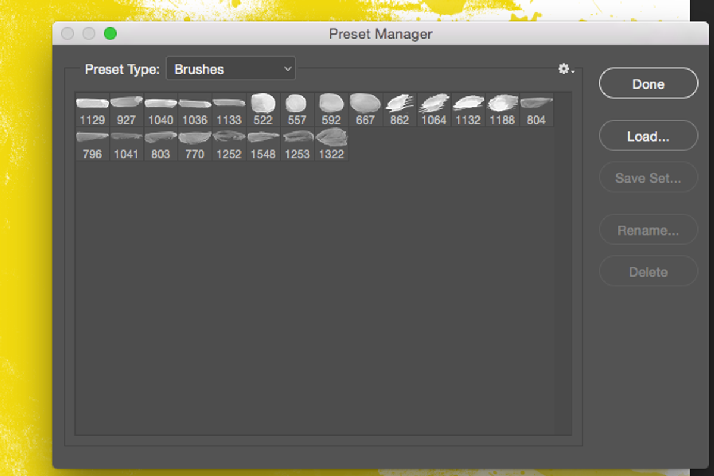
Task: Select round brush preset 522
Action: (x=263, y=110)
